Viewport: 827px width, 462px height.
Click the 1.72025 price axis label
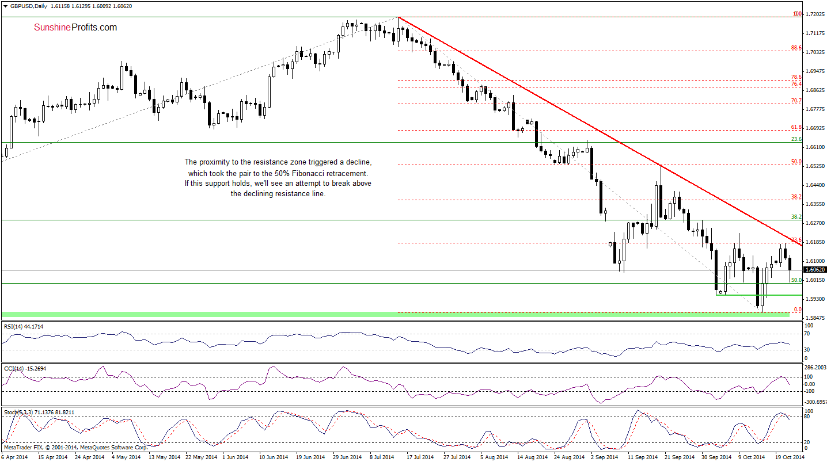(817, 14)
